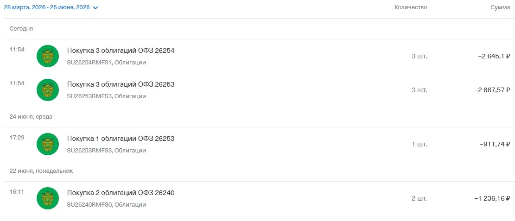Click the Количество column header
Screen dimensions: 515x221
pos(411,7)
